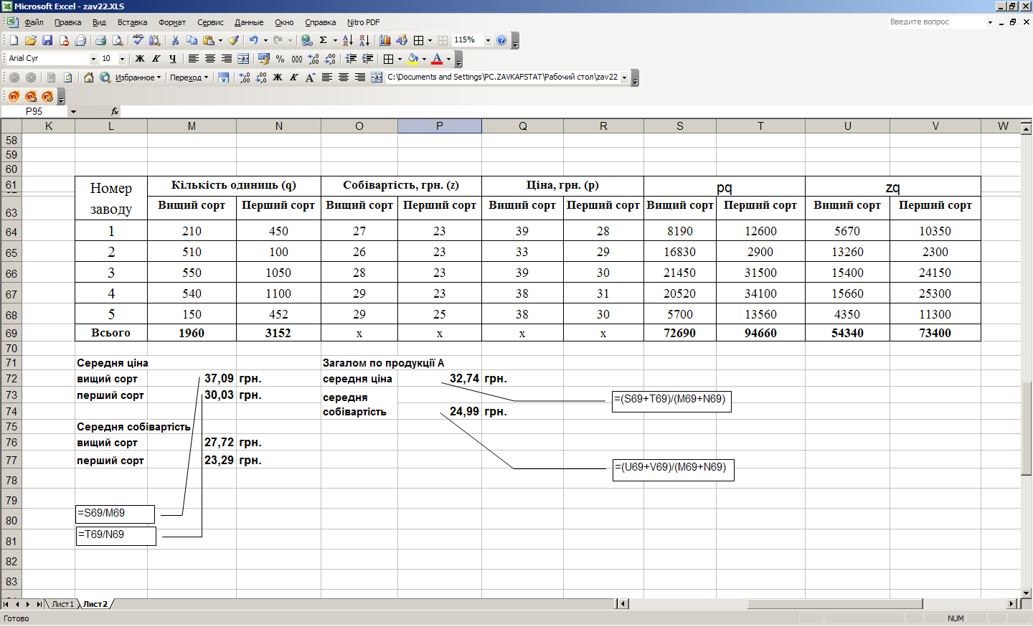Expand the file path address dropdown
This screenshot has width=1033, height=627.
point(624,77)
